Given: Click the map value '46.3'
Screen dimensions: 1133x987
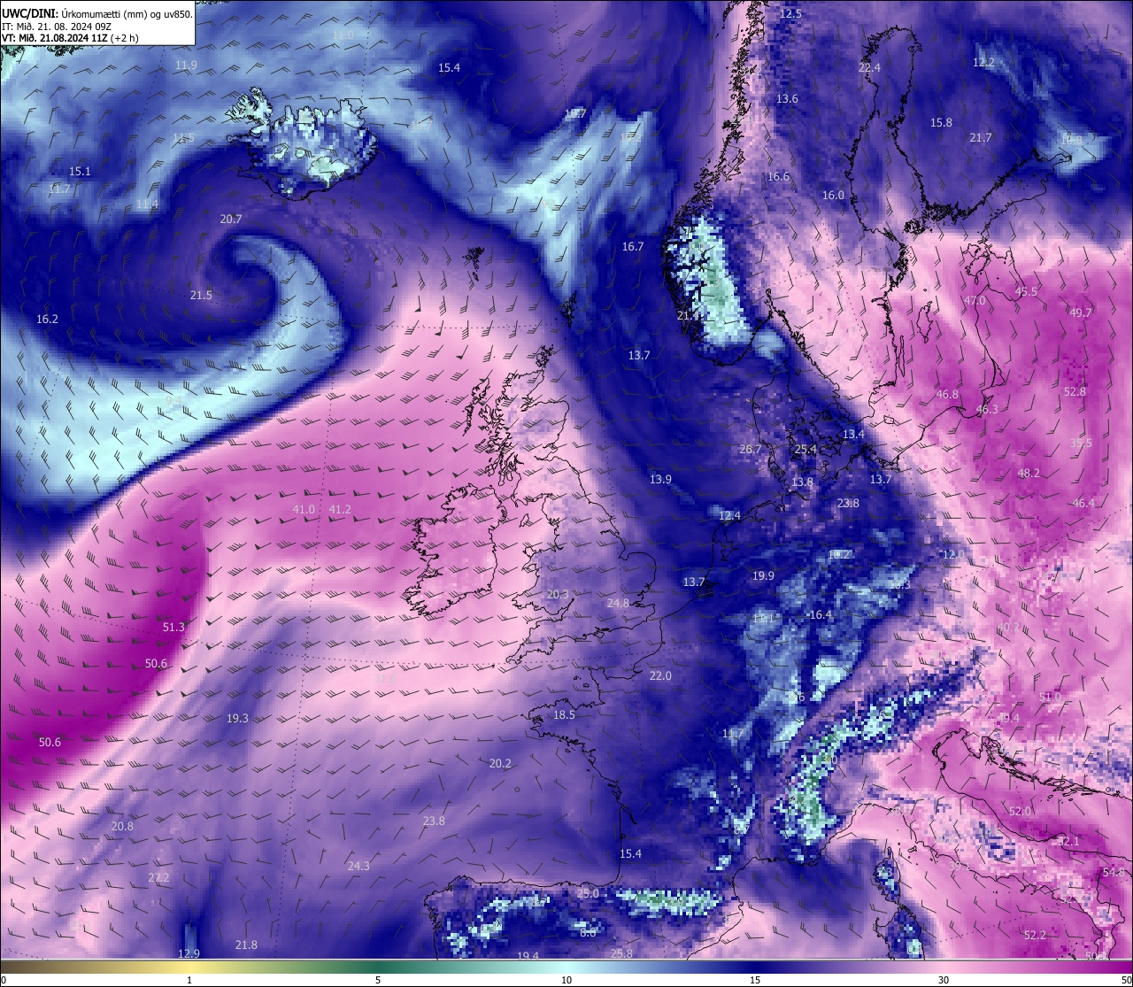Looking at the screenshot, I should (986, 410).
